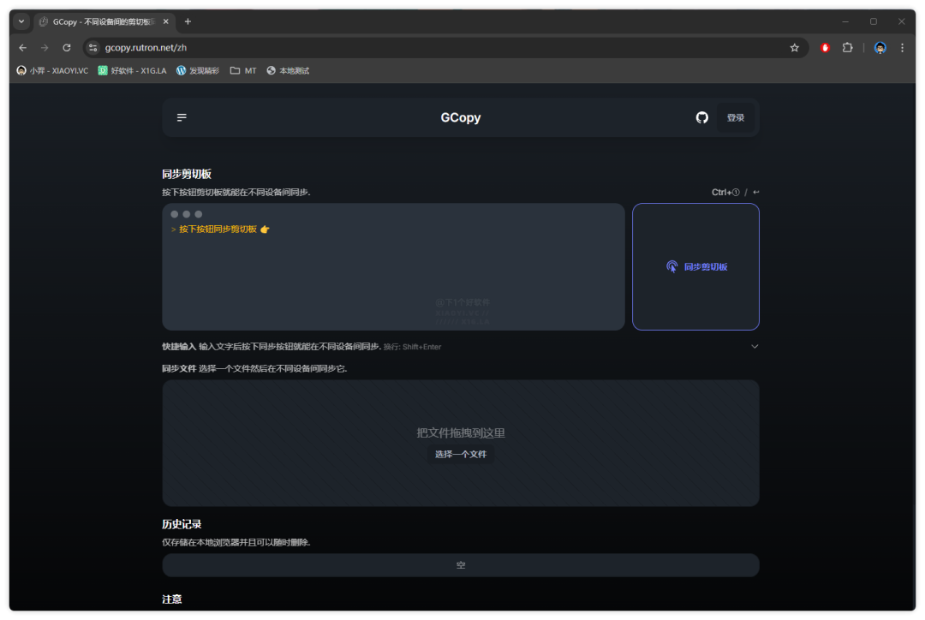925x620 pixels.
Task: Open the Extensions puzzle piece menu
Action: [848, 48]
